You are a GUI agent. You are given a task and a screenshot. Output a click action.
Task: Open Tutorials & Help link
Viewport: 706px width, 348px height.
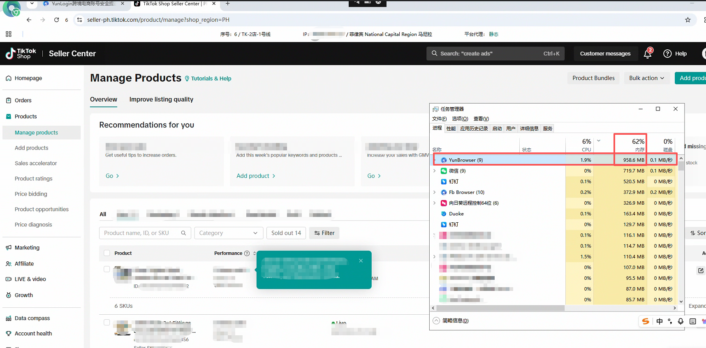208,78
